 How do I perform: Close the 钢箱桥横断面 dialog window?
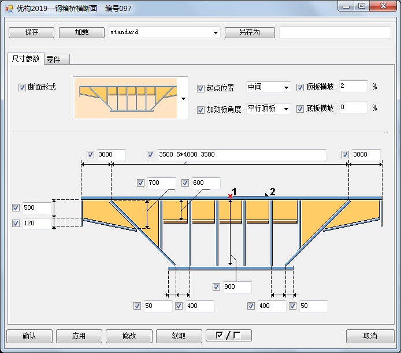point(383,6)
